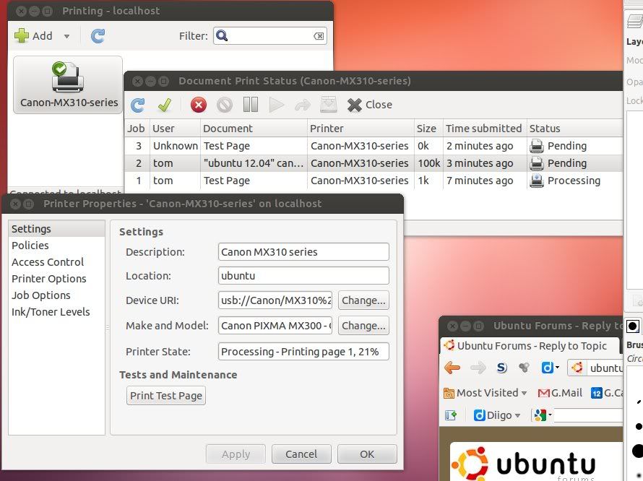Release the job with the play icon
This screenshot has width=643, height=481.
coord(277,105)
